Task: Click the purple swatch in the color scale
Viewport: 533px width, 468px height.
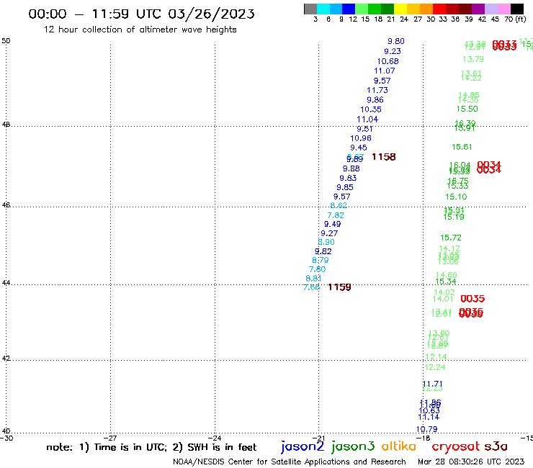Action: click(478, 9)
